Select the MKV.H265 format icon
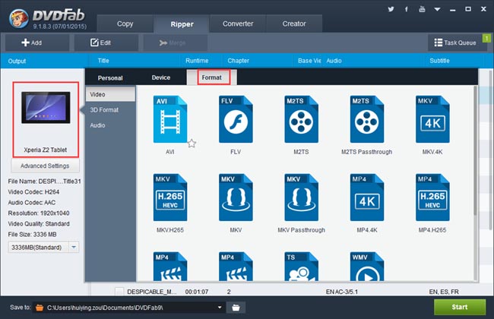Image resolution: width=494 pixels, height=319 pixels. [x=170, y=197]
